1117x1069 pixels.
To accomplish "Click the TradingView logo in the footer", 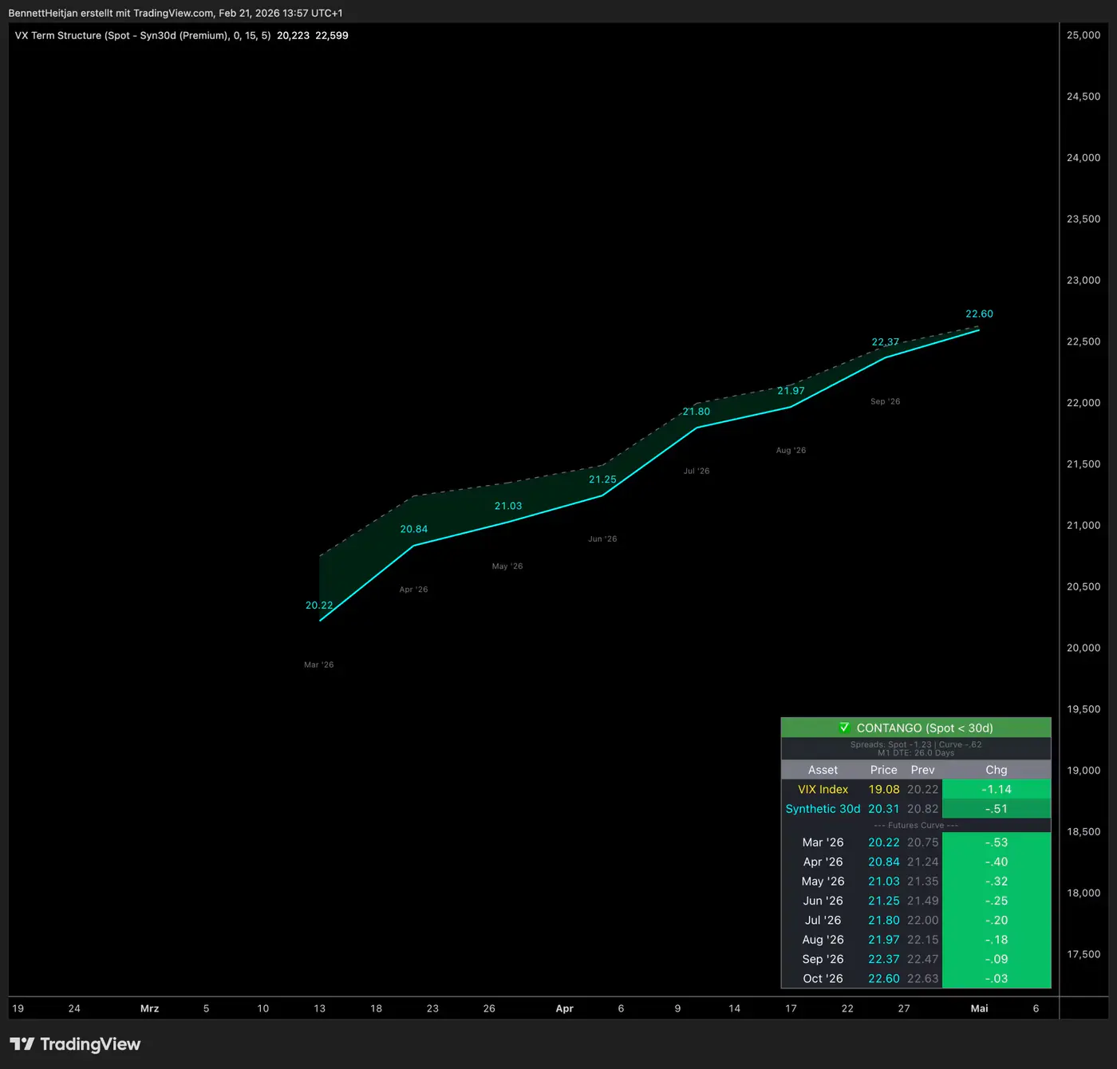I will point(75,1044).
